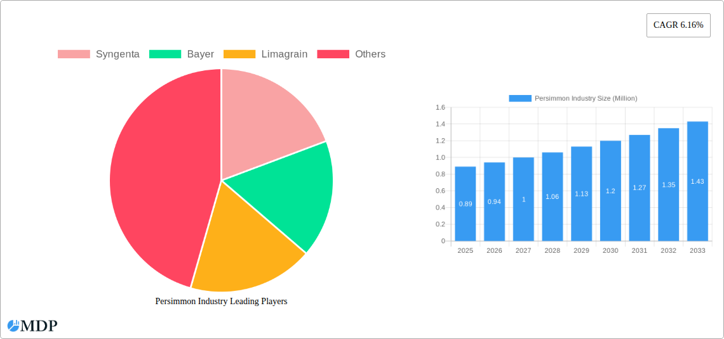Viewport: 724px width, 339px height.
Task: Click the Limagrain legend color swatch
Action: (239, 54)
